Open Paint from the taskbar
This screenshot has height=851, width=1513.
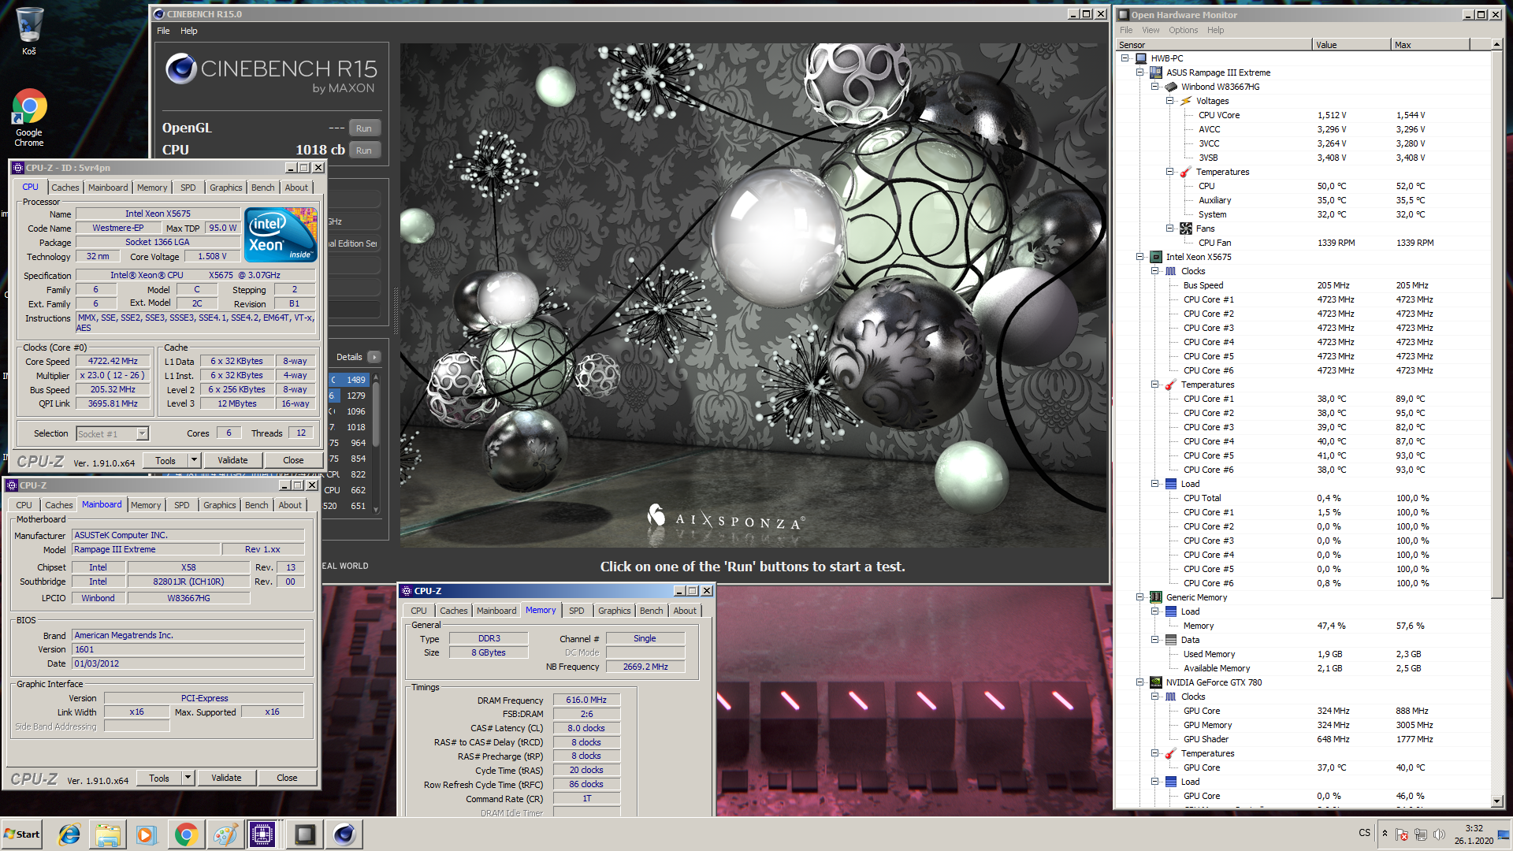coord(225,834)
